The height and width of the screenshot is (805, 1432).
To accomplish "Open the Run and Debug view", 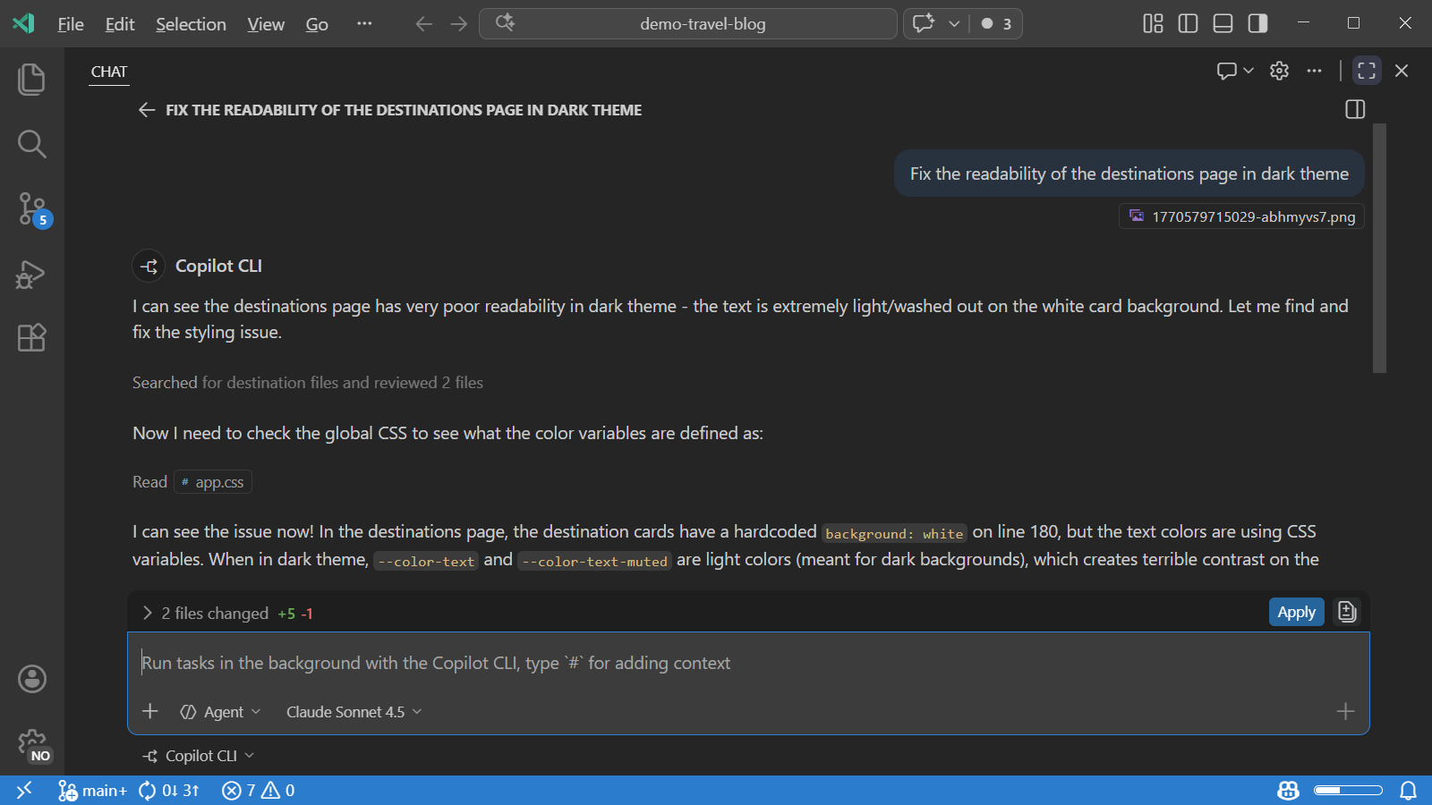I will [31, 275].
